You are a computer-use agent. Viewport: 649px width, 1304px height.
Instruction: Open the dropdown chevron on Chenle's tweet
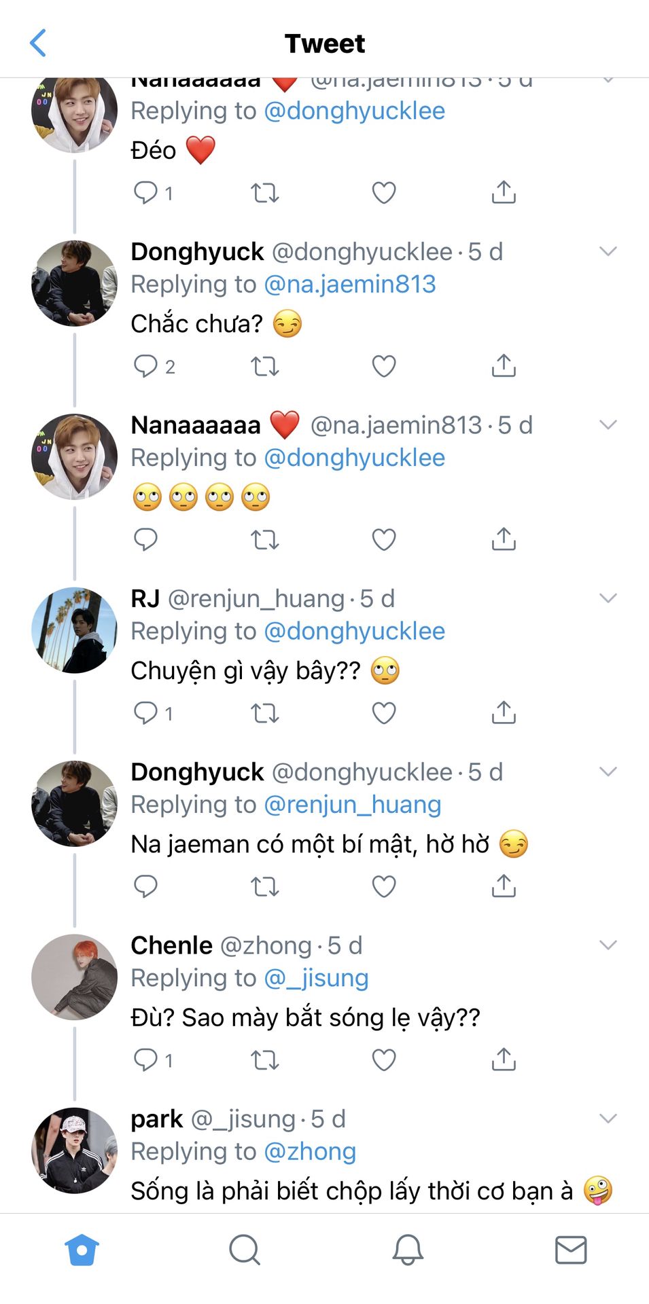click(608, 945)
